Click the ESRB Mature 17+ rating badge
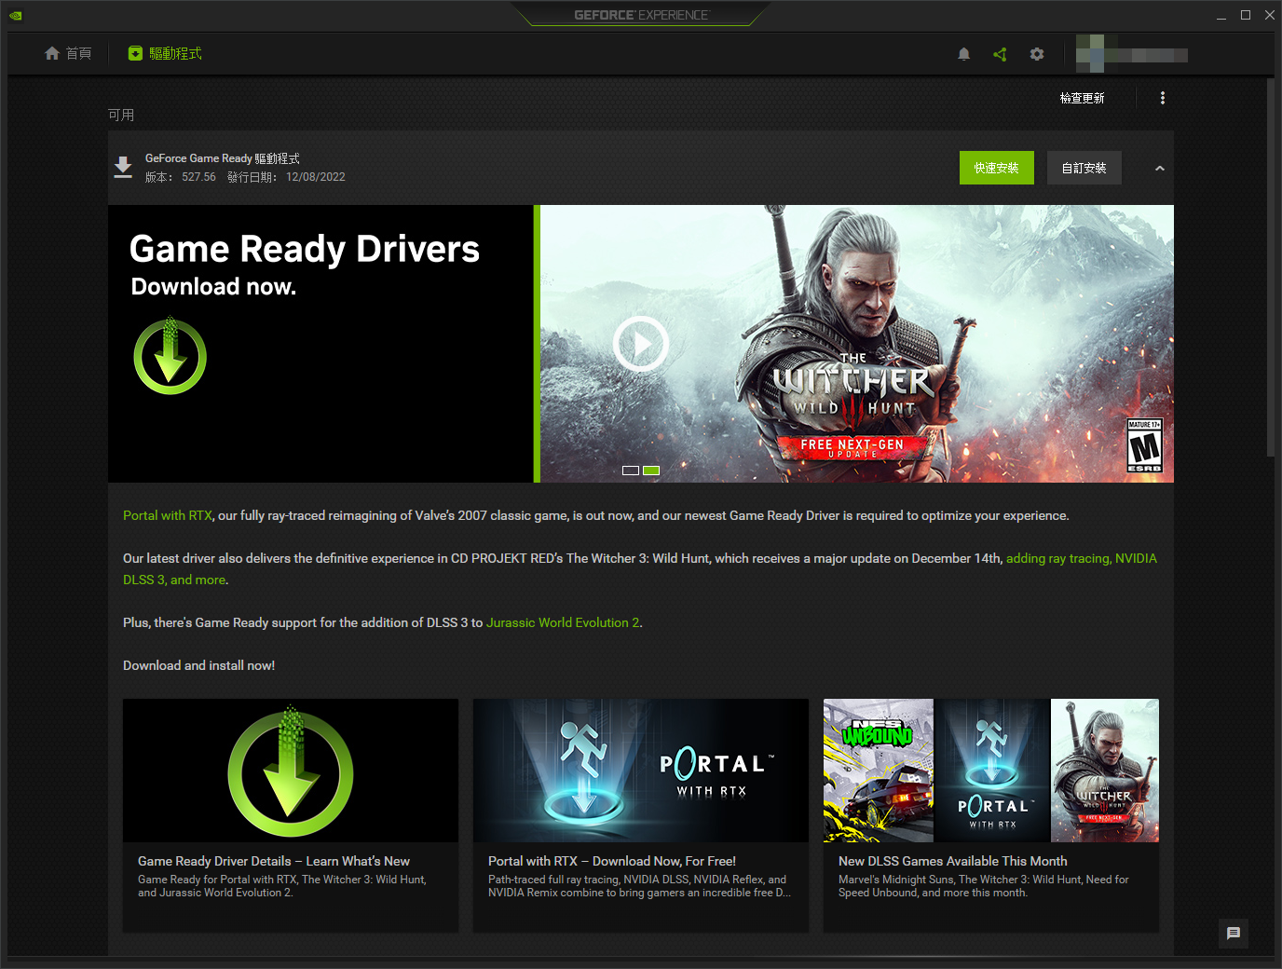The height and width of the screenshot is (969, 1282). click(1145, 445)
